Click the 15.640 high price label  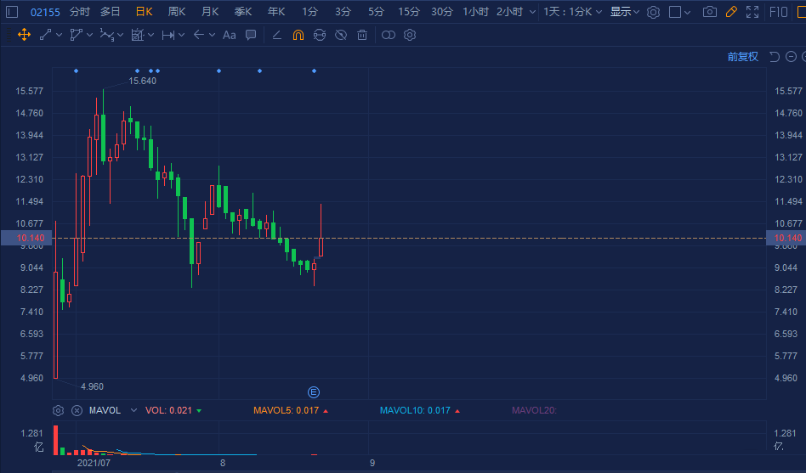[142, 81]
